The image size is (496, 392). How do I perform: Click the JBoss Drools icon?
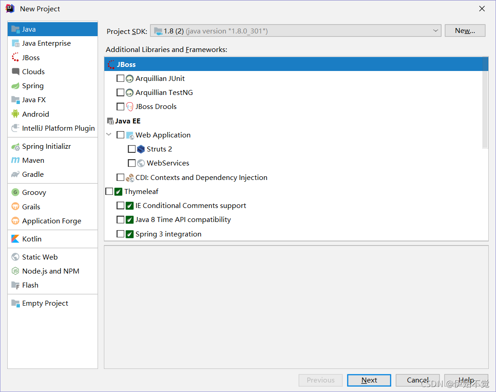tap(129, 107)
